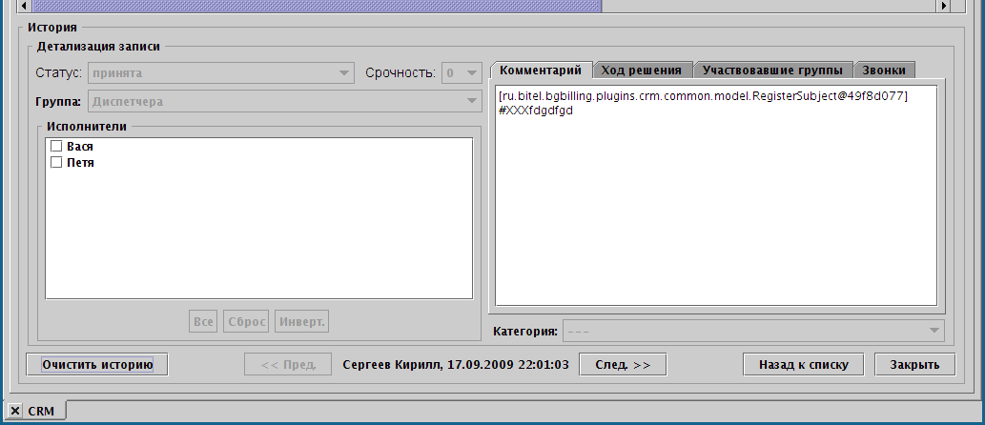Open the Срочность dropdown
985x425 pixels.
[x=462, y=72]
